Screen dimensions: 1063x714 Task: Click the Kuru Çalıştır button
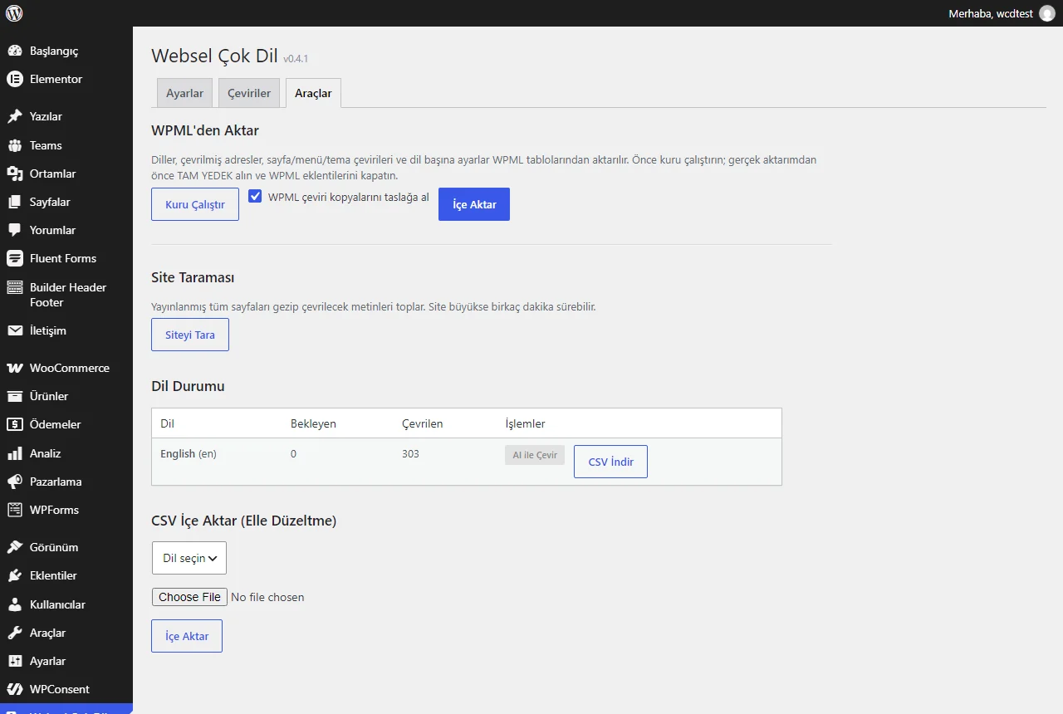(x=195, y=204)
